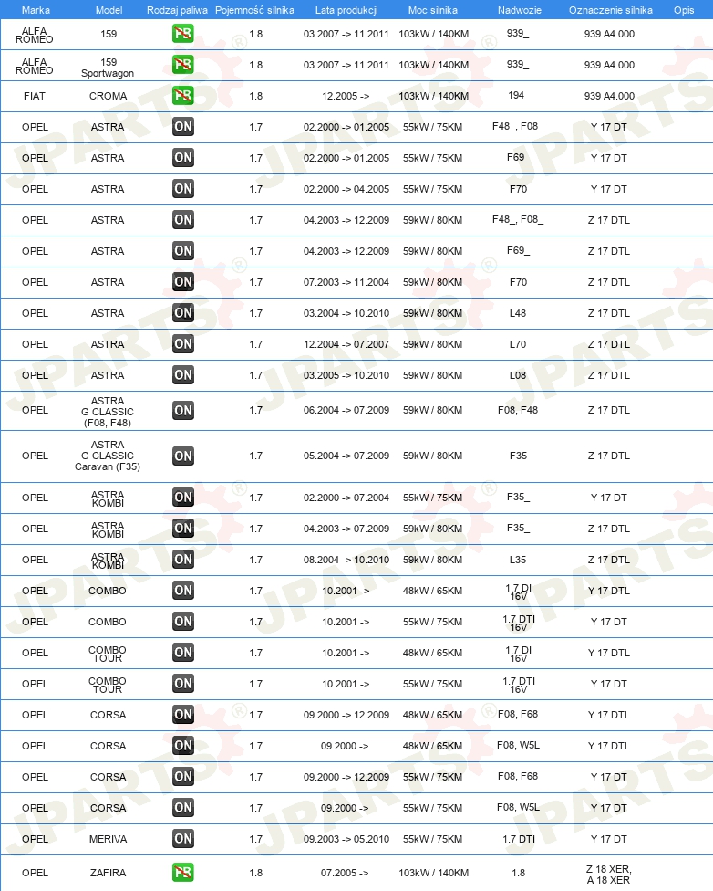This screenshot has width=713, height=891.
Task: Click the ON icon in Combo 55kW / 75KM row
Action: [x=182, y=621]
